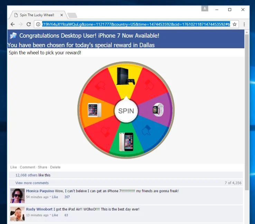Click the Apple Watch on purple segment
This screenshot has width=255, height=224.
coord(158,110)
